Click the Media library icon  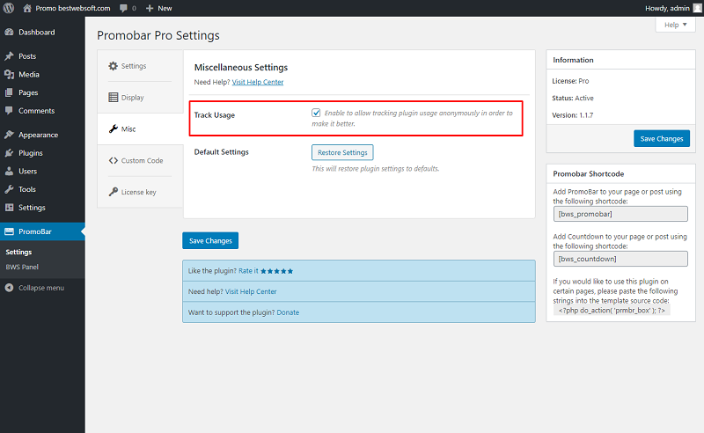coord(9,75)
